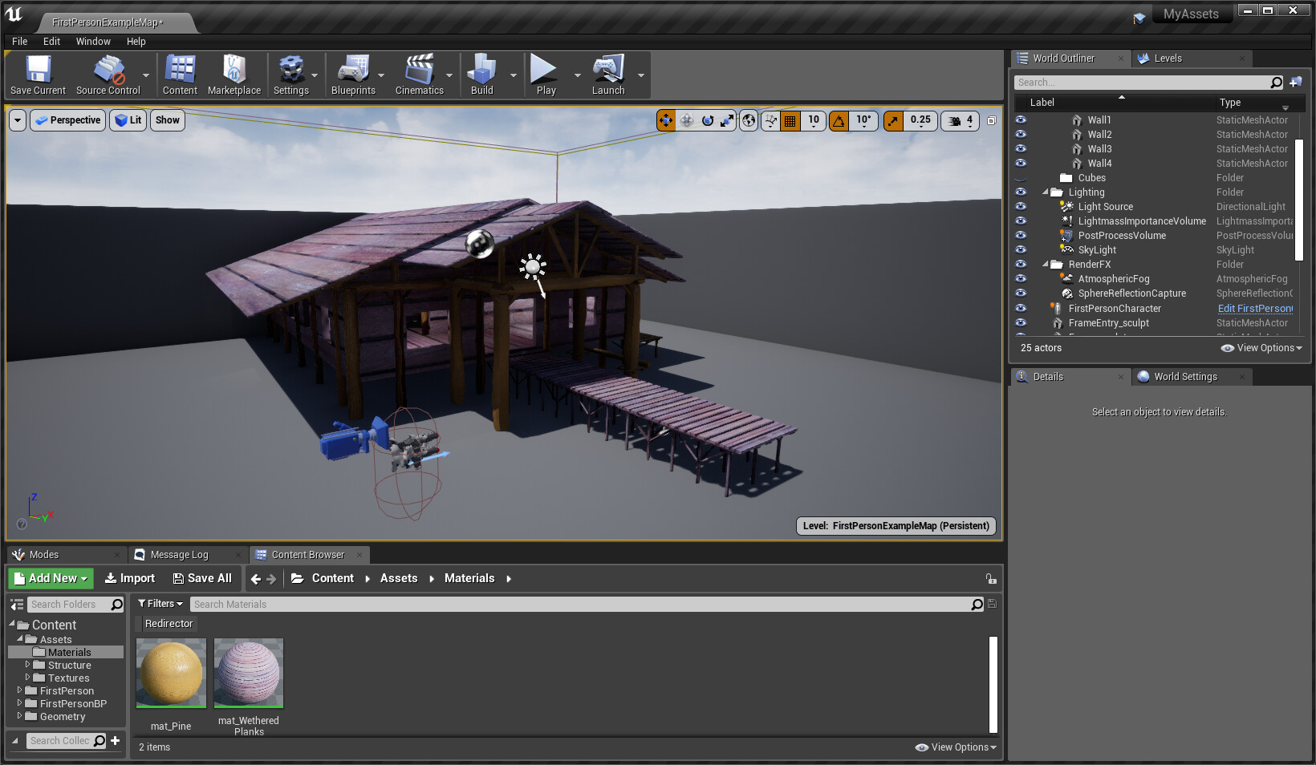Click the Edit FirstPerson blueprint link

[x=1255, y=309]
